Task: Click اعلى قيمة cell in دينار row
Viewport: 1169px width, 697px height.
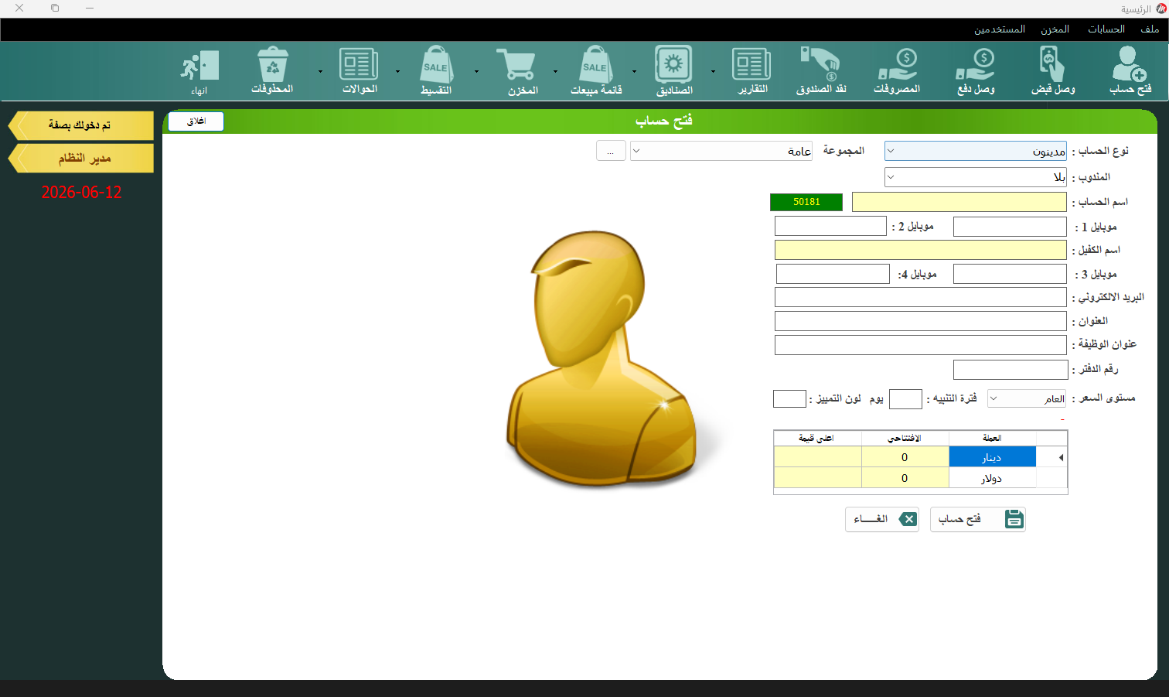Action: 818,457
